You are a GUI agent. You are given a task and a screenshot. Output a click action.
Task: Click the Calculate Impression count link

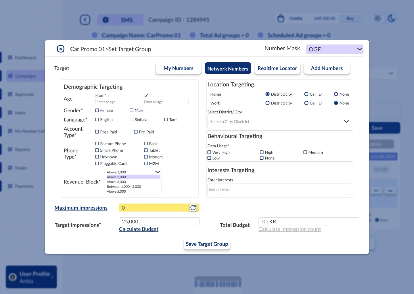point(290,229)
